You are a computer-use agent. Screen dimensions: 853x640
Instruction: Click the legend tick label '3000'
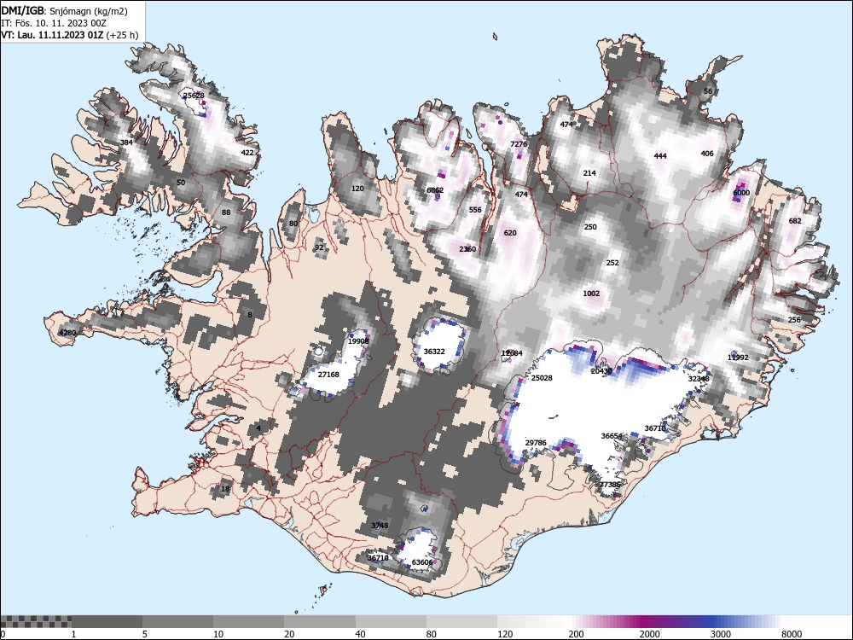(721, 634)
